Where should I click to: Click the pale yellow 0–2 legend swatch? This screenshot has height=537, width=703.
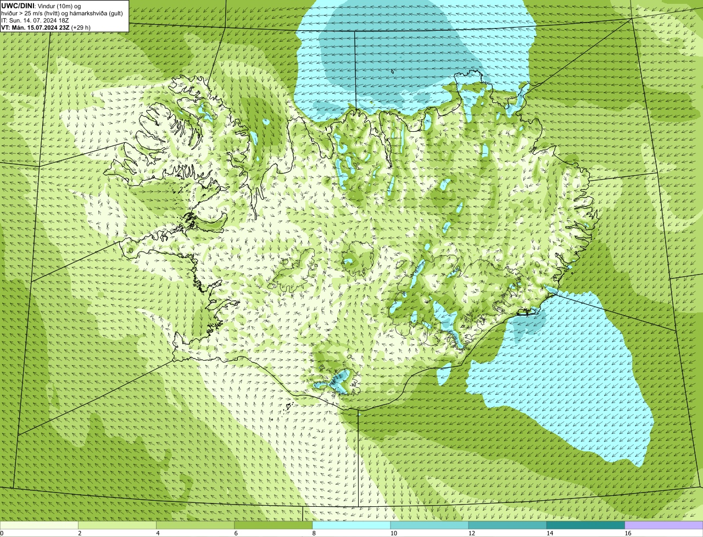pos(39,525)
